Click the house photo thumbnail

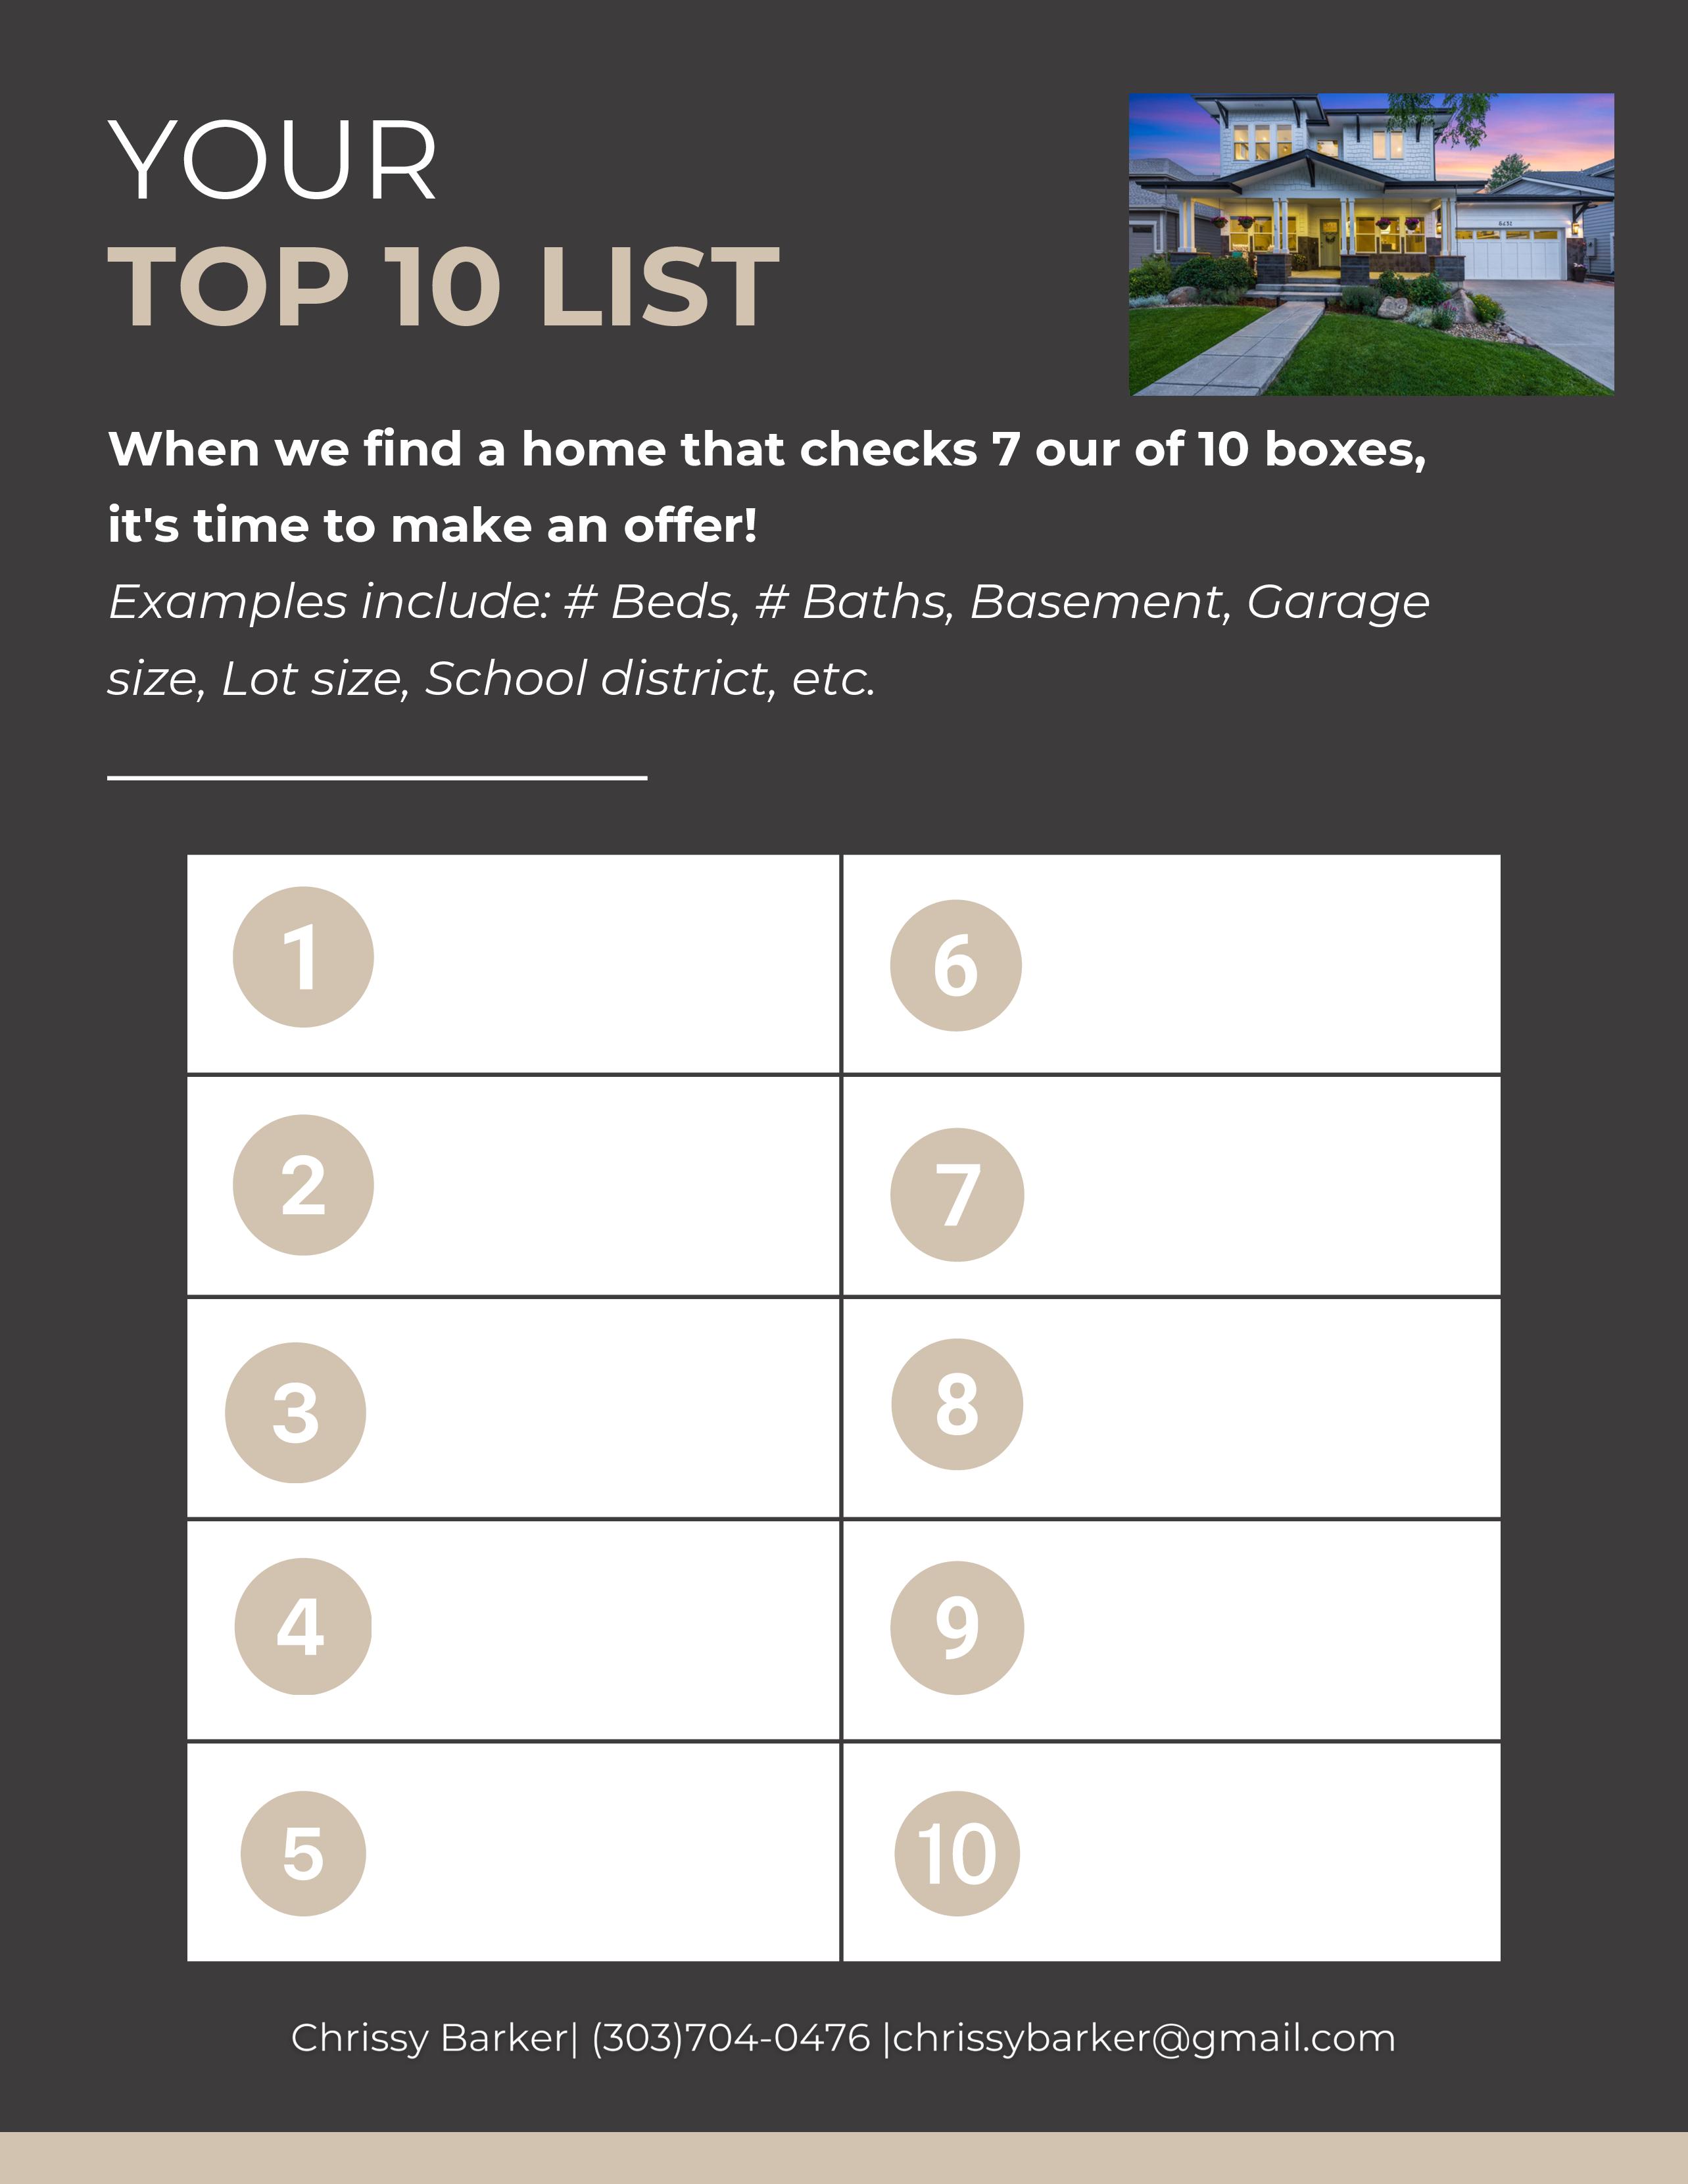1371,244
